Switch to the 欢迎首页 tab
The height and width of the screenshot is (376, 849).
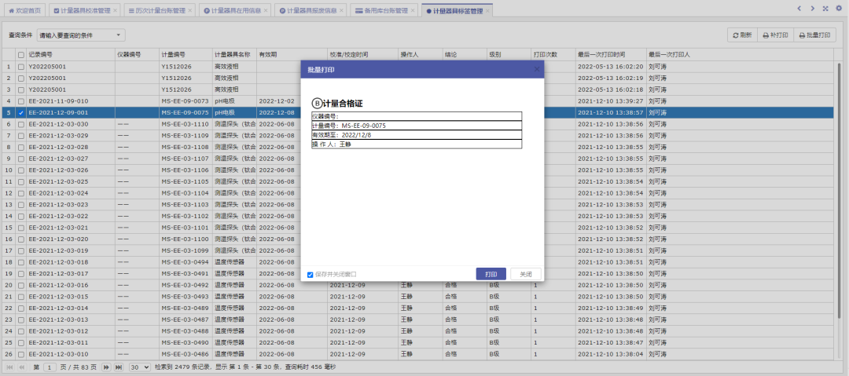pos(25,10)
